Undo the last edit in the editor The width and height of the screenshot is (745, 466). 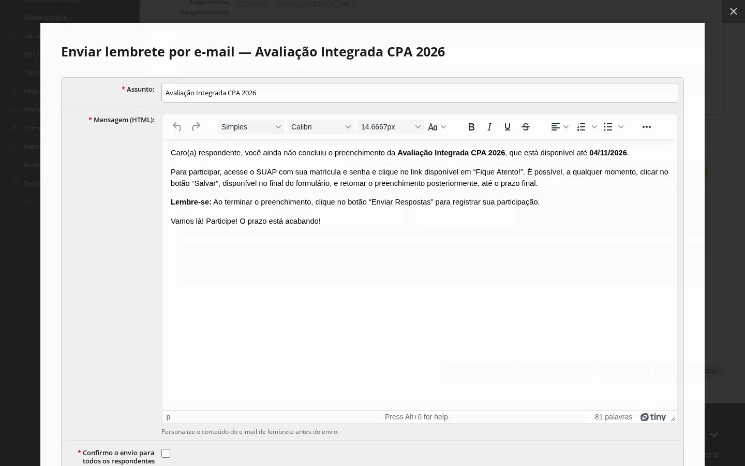tap(177, 127)
